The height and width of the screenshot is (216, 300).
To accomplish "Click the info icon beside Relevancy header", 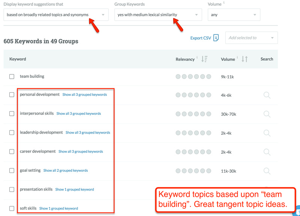I will (197, 57).
